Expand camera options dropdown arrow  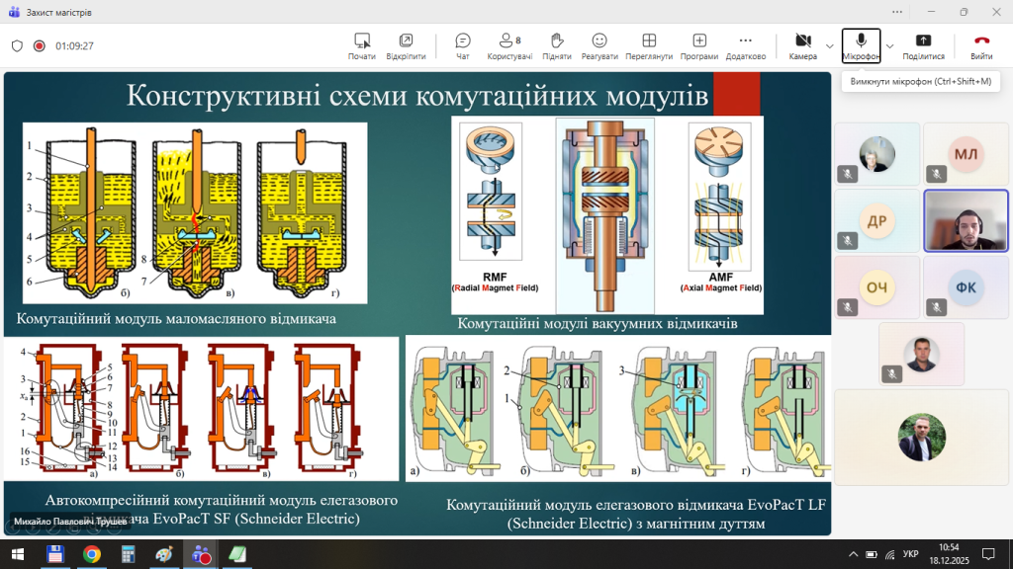pyautogui.click(x=830, y=45)
